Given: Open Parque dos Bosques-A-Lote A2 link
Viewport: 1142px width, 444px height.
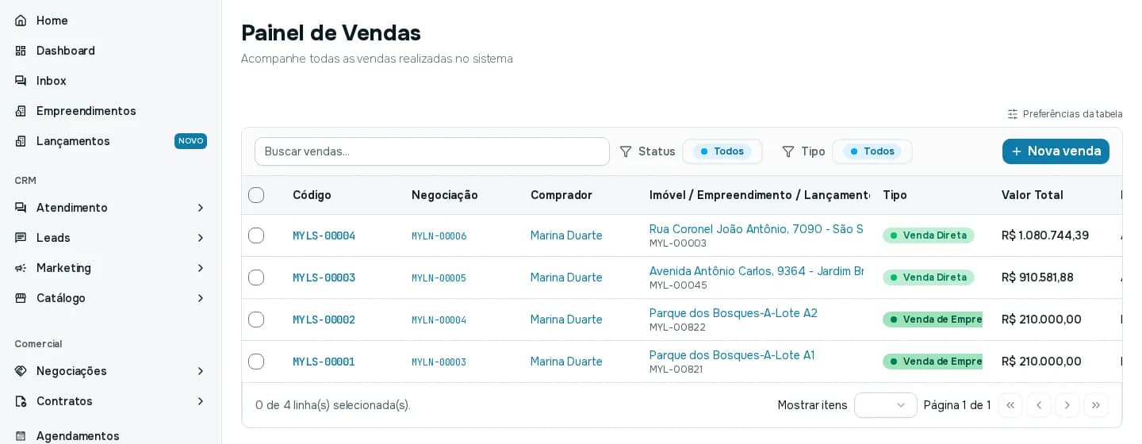Looking at the screenshot, I should pos(734,313).
